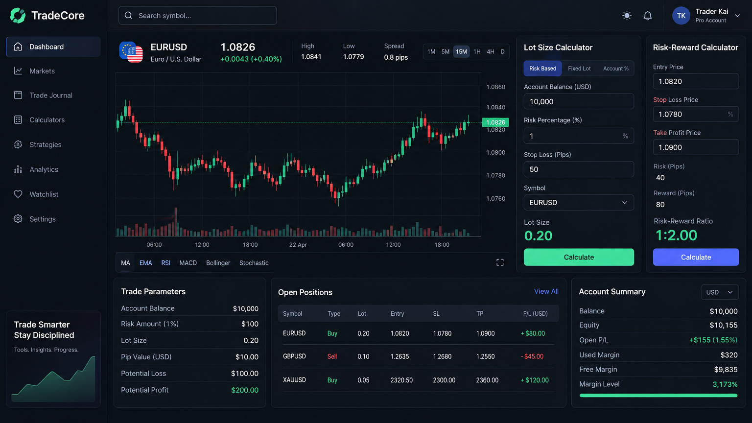Click the Account Balance input field
This screenshot has height=423, width=752.
(579, 101)
